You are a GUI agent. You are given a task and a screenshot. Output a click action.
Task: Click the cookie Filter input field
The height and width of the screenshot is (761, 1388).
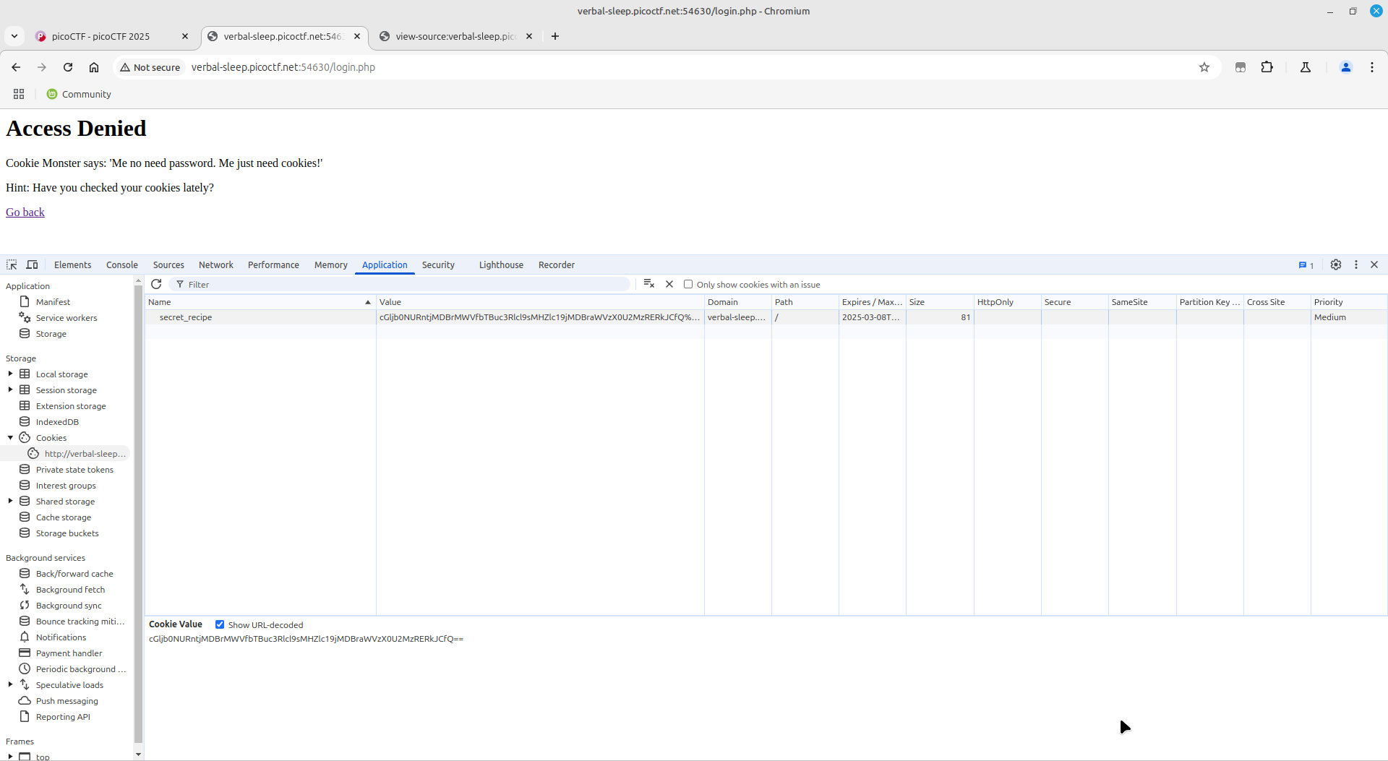pyautogui.click(x=405, y=284)
